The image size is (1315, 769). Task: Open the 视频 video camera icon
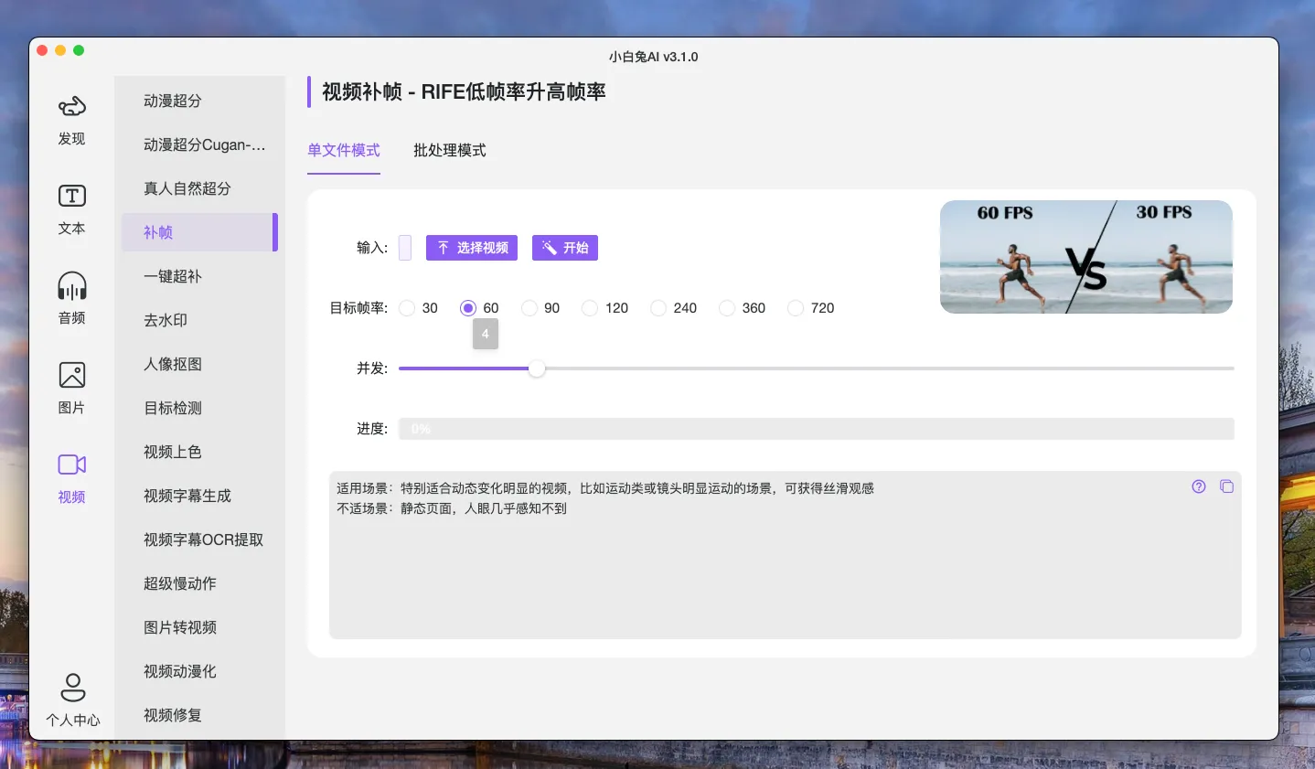[72, 465]
